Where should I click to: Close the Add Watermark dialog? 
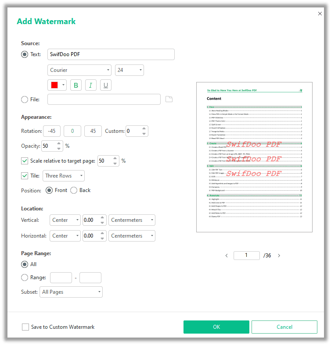[x=320, y=14]
